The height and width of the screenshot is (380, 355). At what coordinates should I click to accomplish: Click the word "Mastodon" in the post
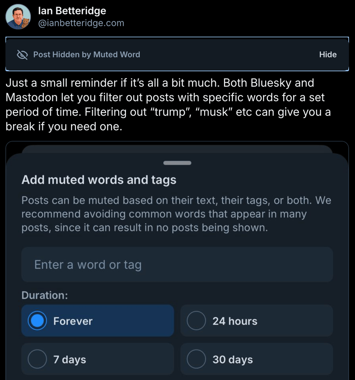[31, 98]
